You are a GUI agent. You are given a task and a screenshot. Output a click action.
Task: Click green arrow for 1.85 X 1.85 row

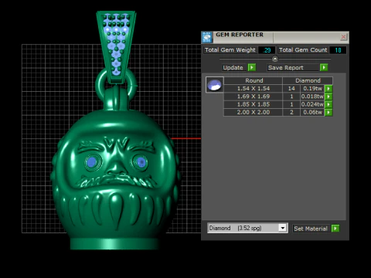[x=328, y=104]
